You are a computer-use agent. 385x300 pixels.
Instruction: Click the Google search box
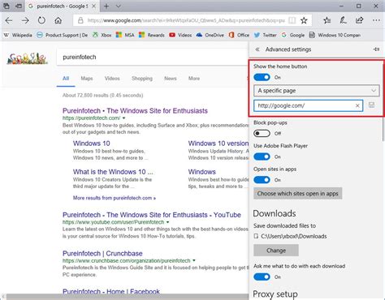[x=152, y=58]
